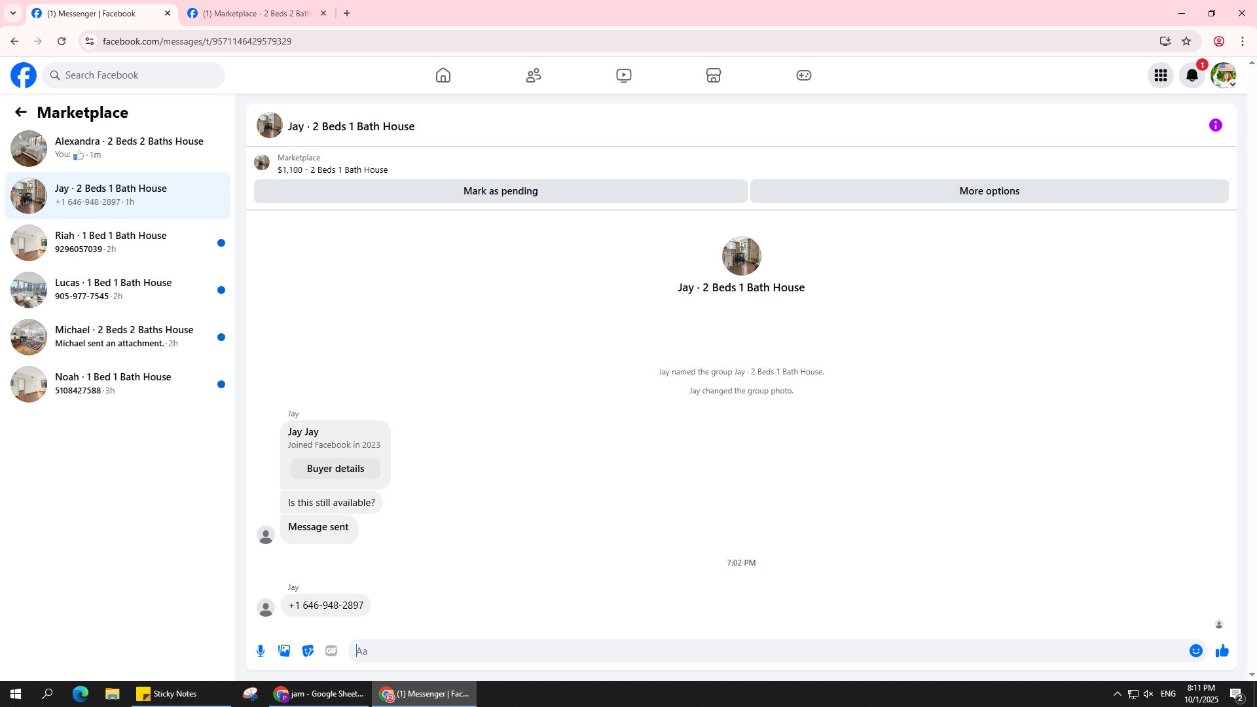Click the browser Back button
The width and height of the screenshot is (1257, 707).
point(14,41)
